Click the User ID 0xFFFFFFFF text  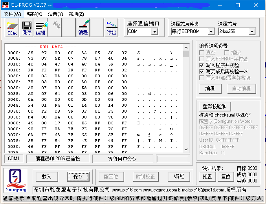tap(219, 140)
